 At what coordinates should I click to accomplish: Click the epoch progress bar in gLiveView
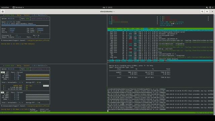(25, 26)
